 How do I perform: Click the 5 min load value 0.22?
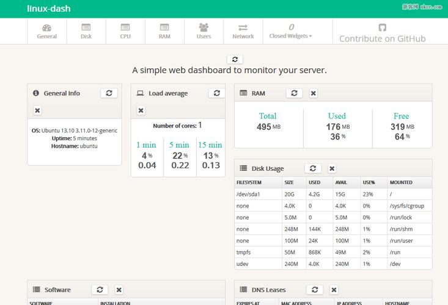(180, 165)
